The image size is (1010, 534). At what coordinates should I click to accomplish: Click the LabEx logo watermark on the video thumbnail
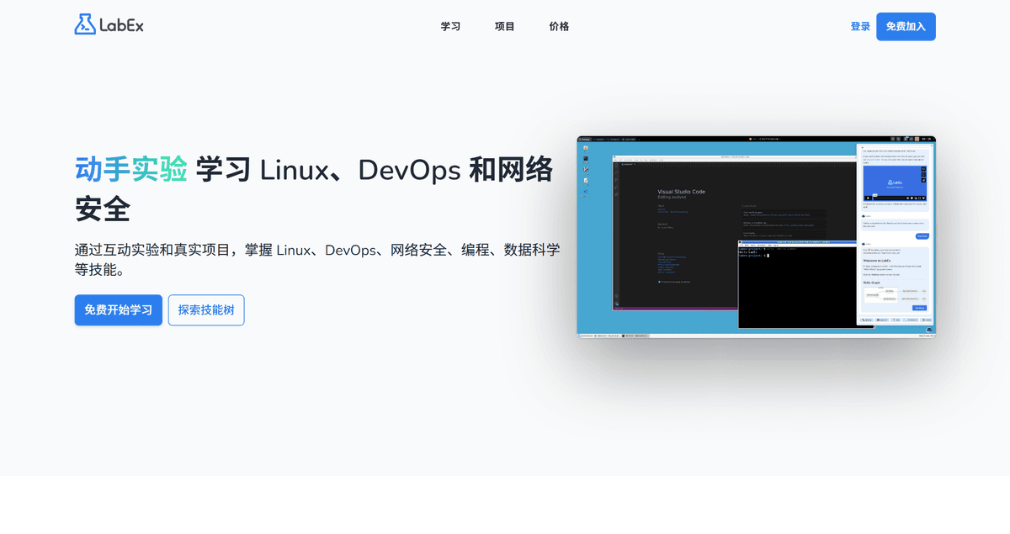[895, 182]
